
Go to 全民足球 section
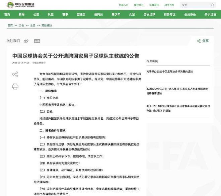point(149,15)
